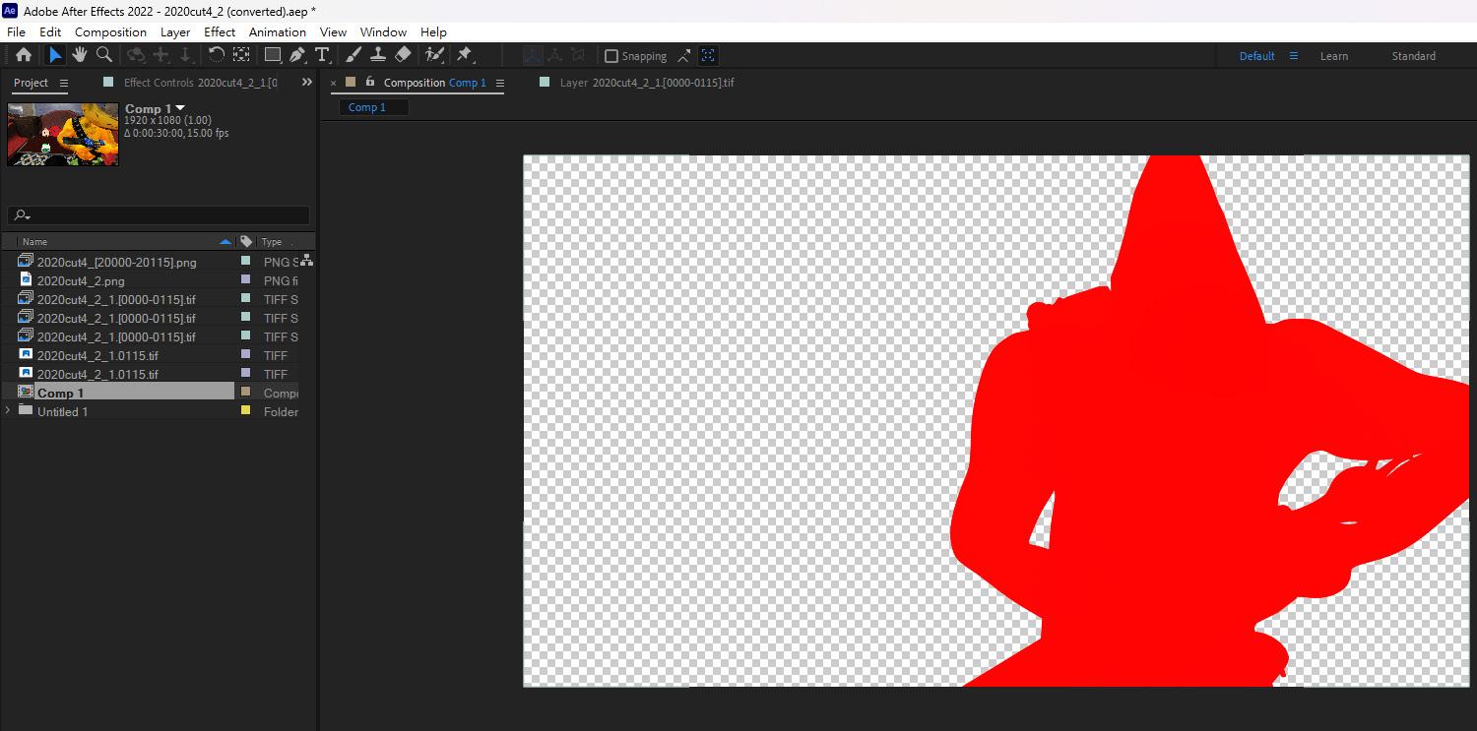Expand the Untitled 1 folder
Viewport: 1477px width, 731px height.
(9, 411)
